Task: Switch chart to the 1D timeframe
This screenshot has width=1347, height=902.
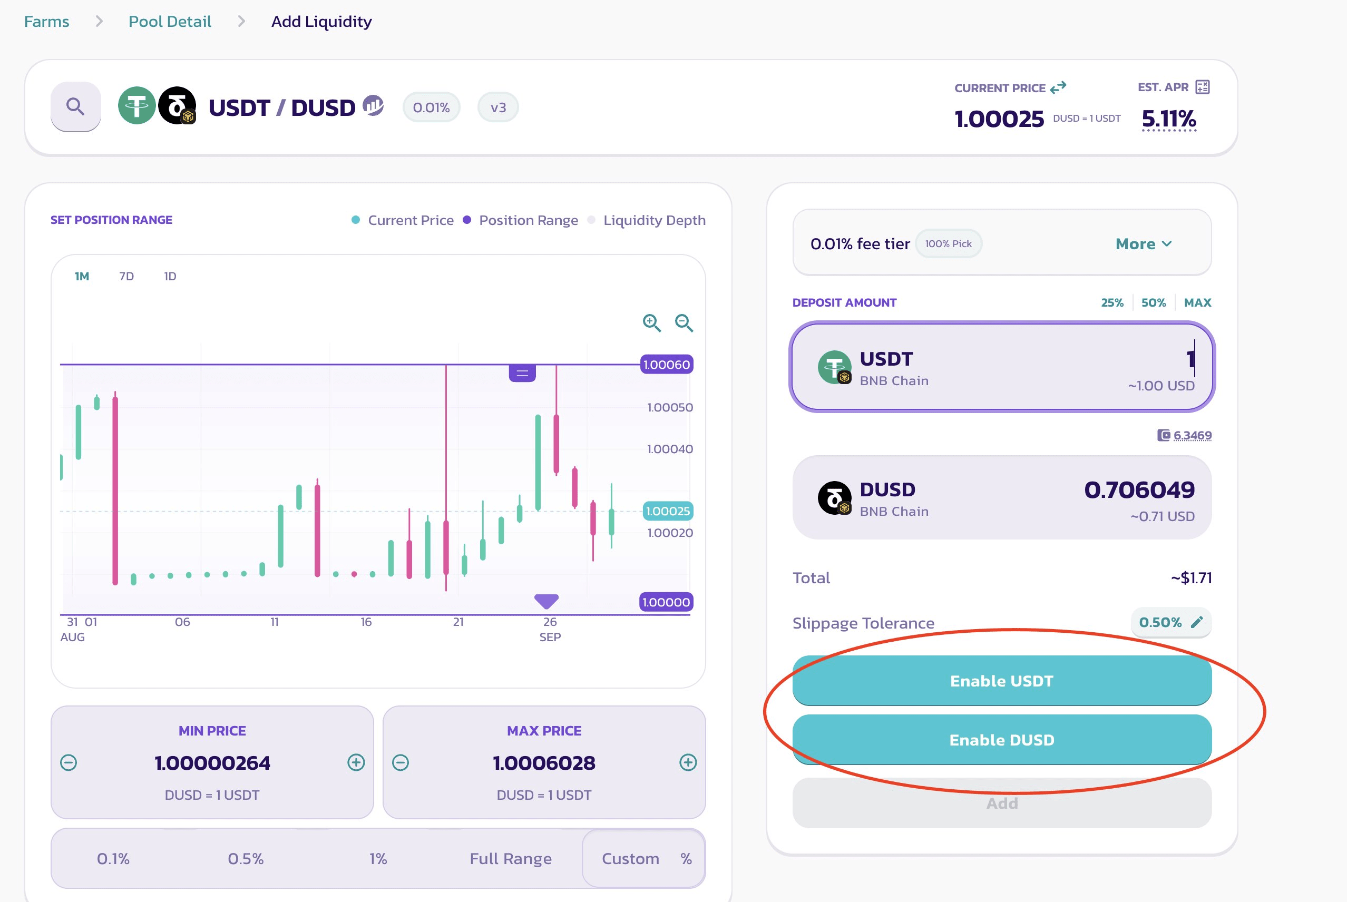Action: 170,276
